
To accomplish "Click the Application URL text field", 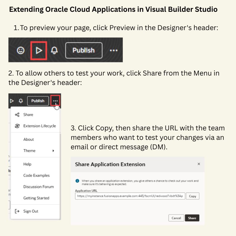I will (x=130, y=196).
